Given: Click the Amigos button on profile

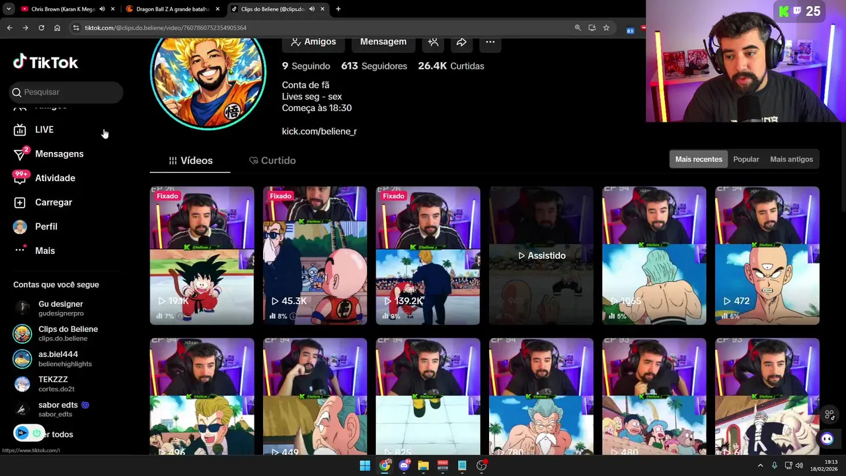Looking at the screenshot, I should pyautogui.click(x=314, y=42).
